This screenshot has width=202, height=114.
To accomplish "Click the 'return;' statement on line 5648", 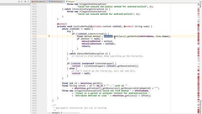I will point(86,46).
